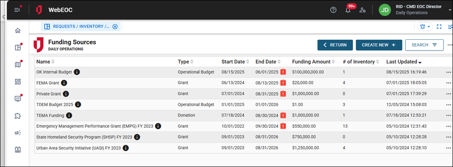Open the contacts badge sidebar icon
This screenshot has height=167, width=453.
coord(18,150)
